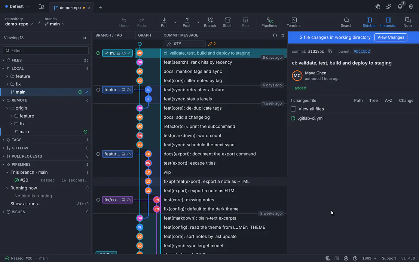
Task: Open the repository folder icon next to Default
Action: pos(41,7)
